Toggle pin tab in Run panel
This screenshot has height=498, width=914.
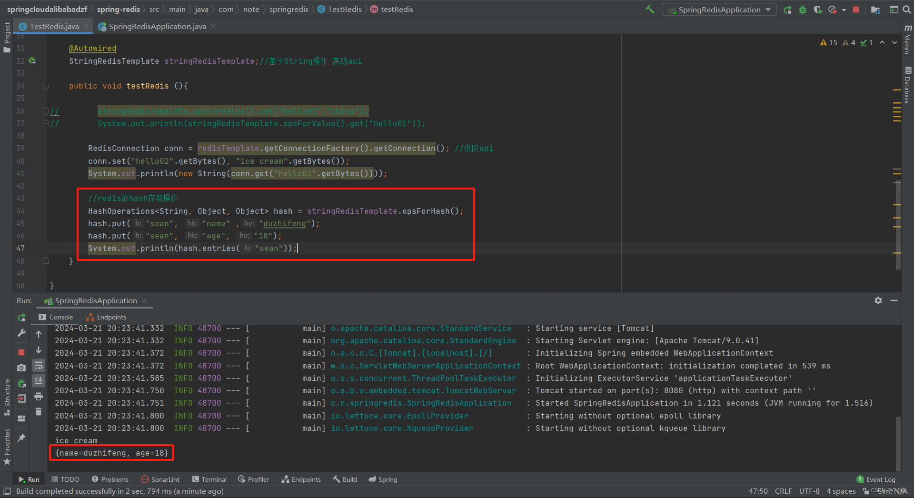(21, 438)
